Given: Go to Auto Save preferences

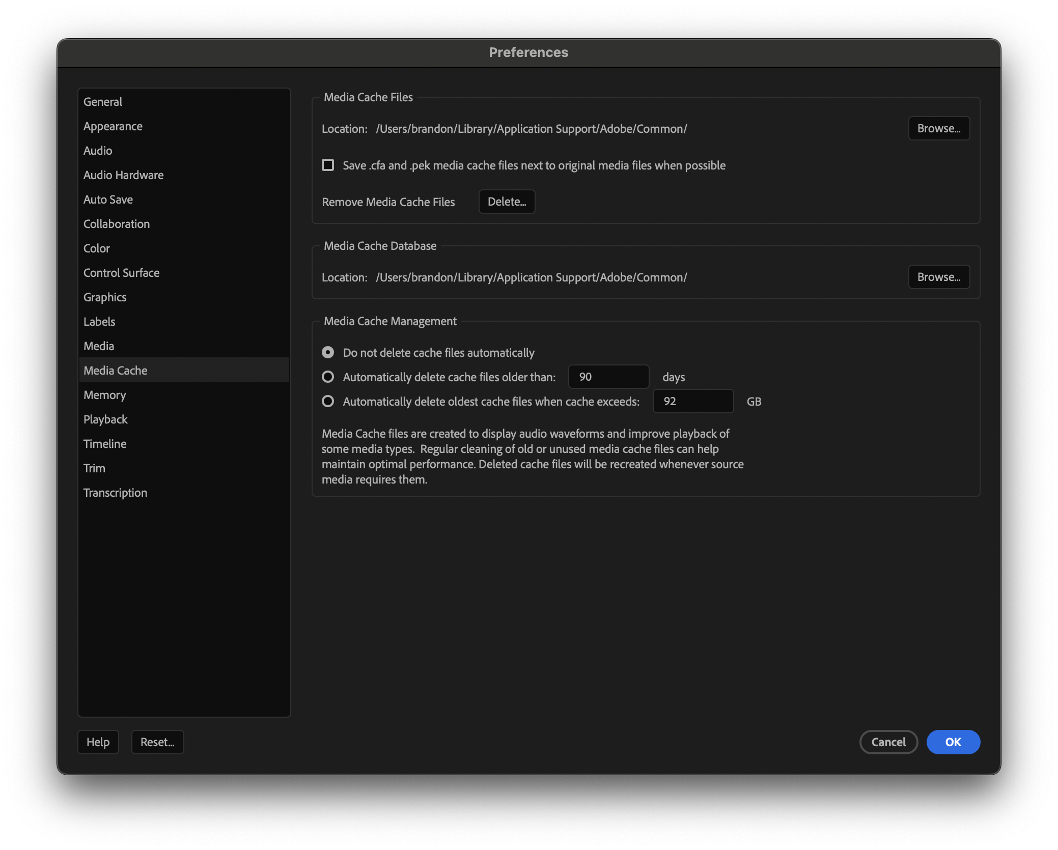Looking at the screenshot, I should [108, 200].
